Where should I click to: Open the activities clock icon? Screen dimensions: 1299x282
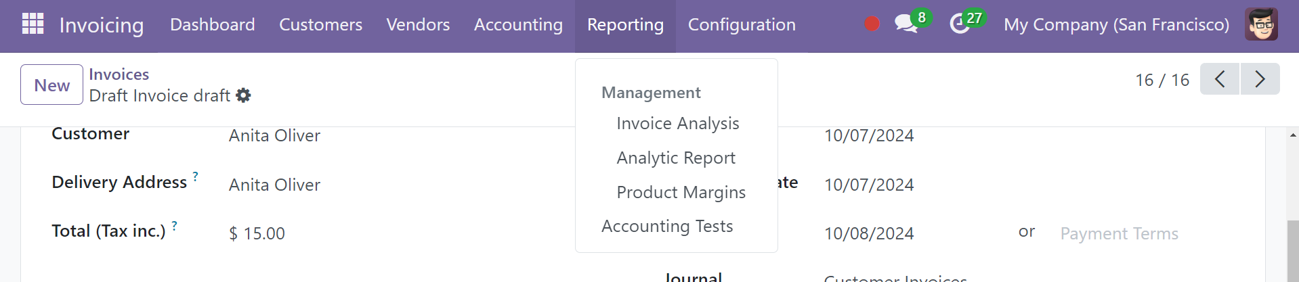[959, 24]
